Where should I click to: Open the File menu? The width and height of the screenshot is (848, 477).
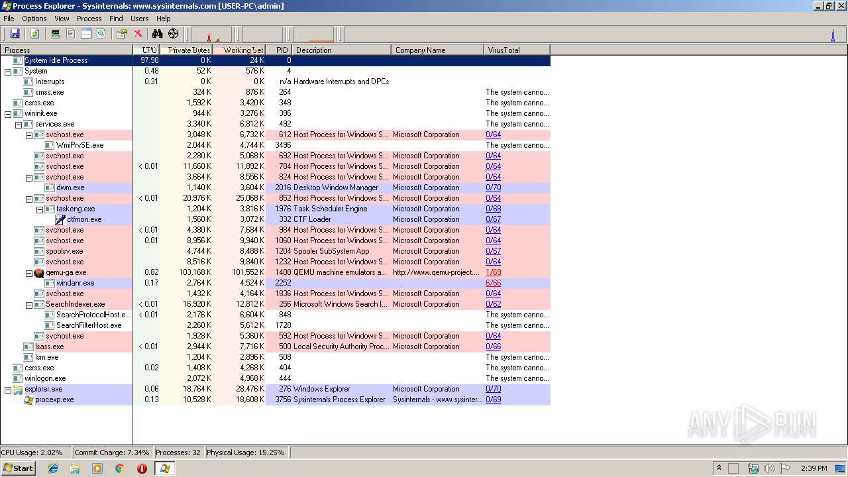pos(9,19)
